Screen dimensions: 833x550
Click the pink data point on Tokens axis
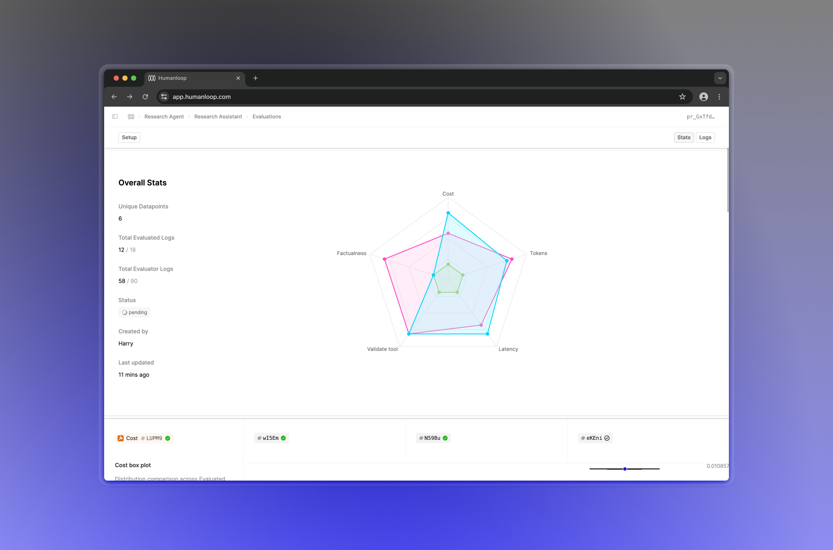[x=512, y=259]
